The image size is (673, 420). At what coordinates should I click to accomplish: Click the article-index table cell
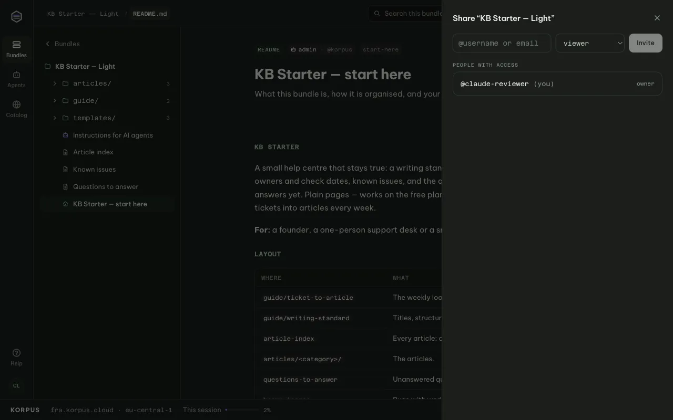pyautogui.click(x=289, y=339)
